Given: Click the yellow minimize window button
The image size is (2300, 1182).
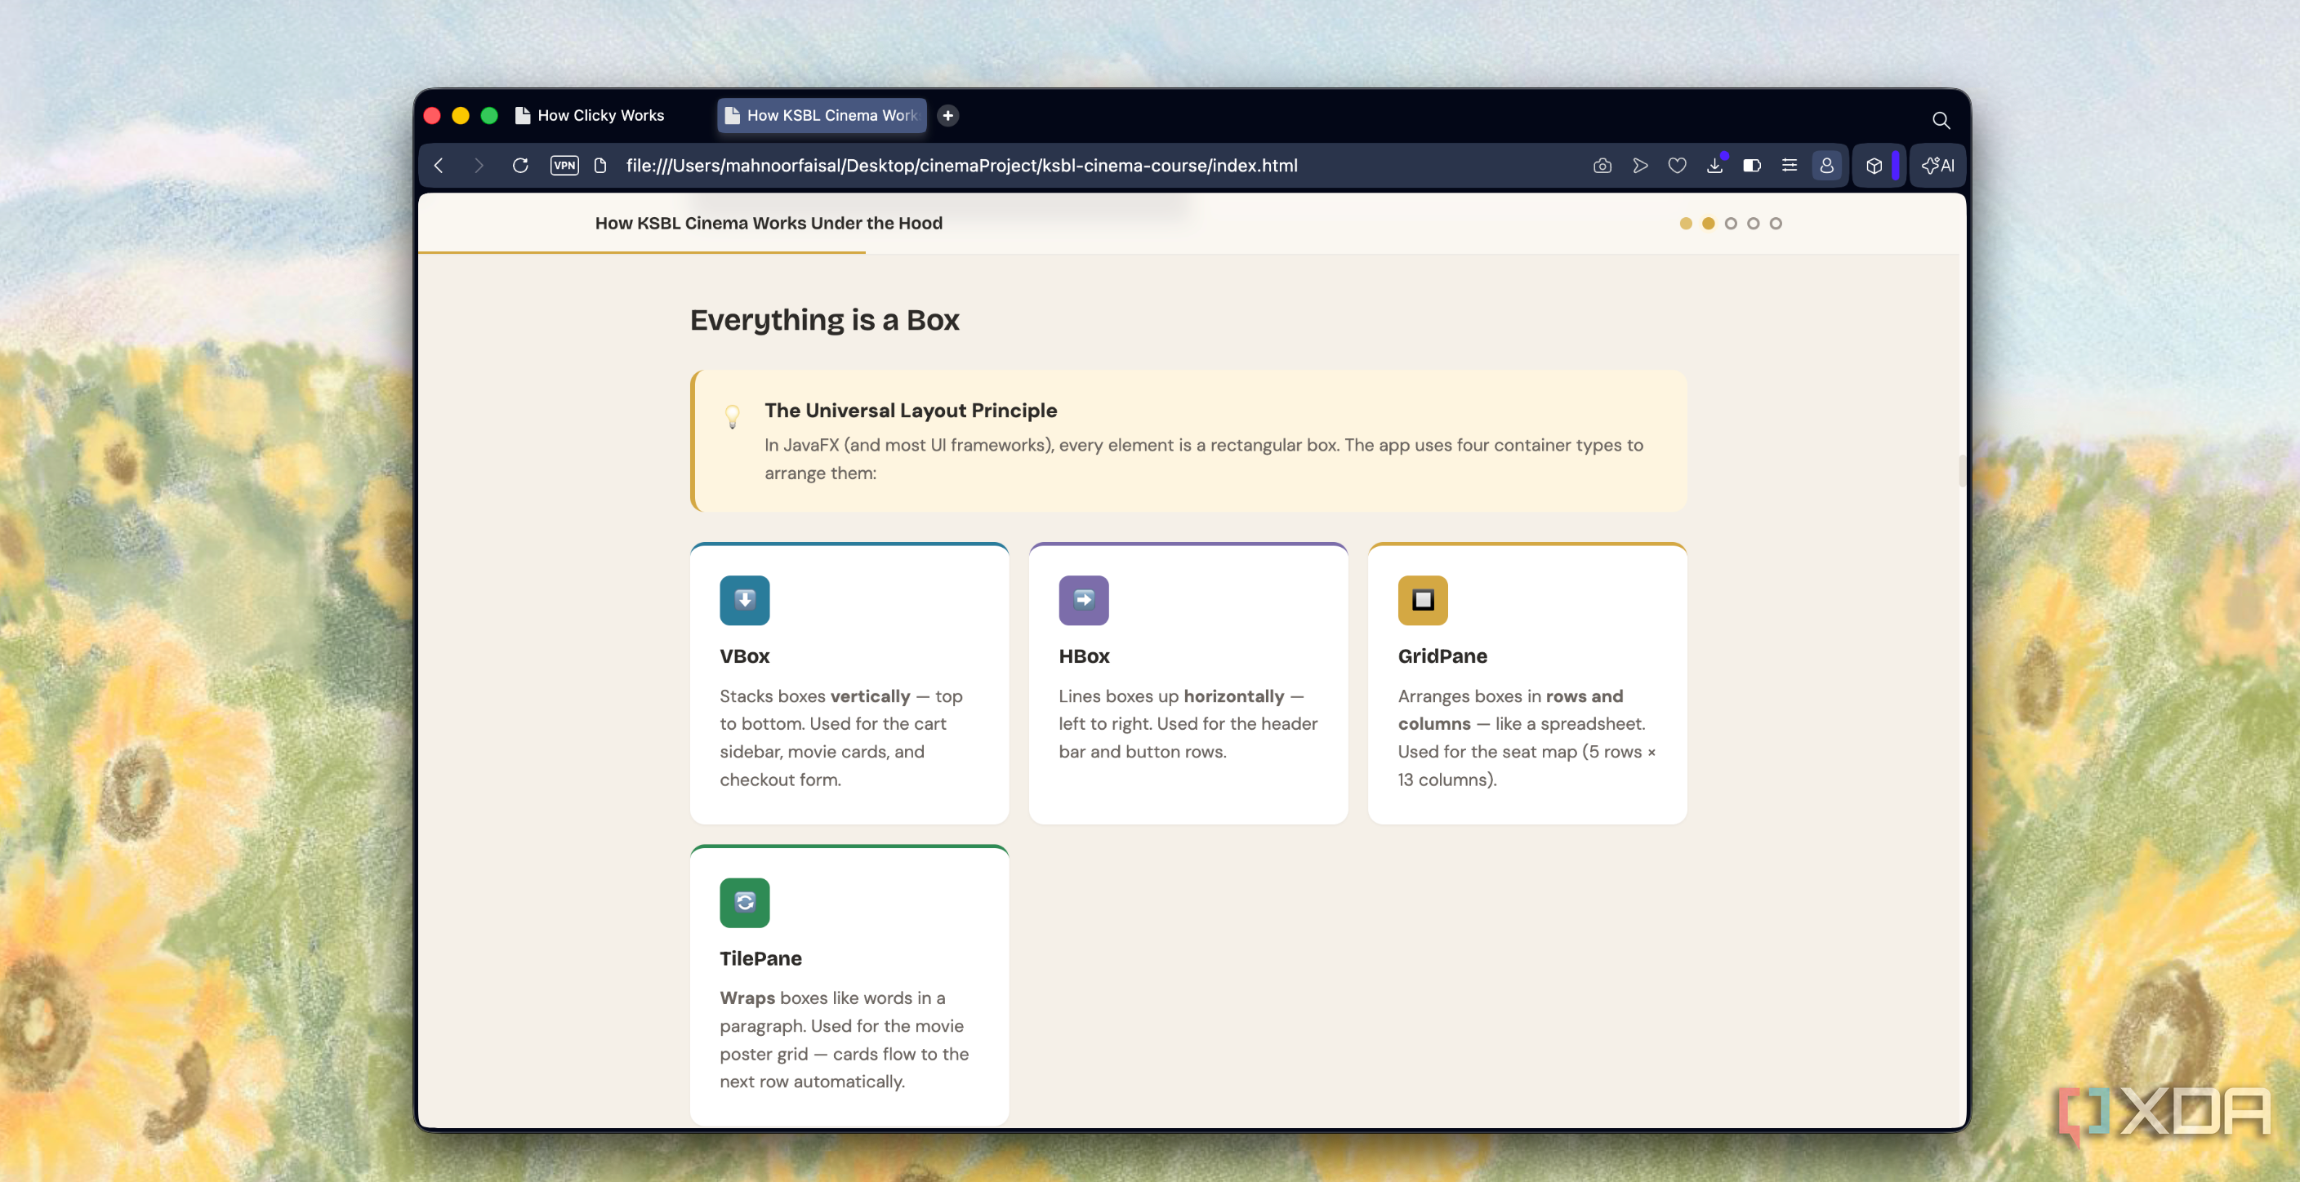Looking at the screenshot, I should click(461, 115).
